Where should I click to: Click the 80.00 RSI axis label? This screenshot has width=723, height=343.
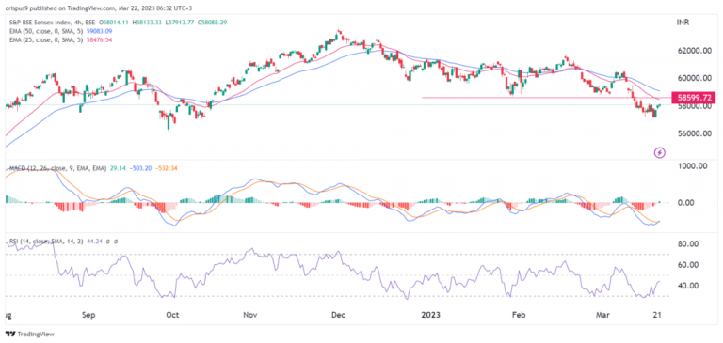692,244
